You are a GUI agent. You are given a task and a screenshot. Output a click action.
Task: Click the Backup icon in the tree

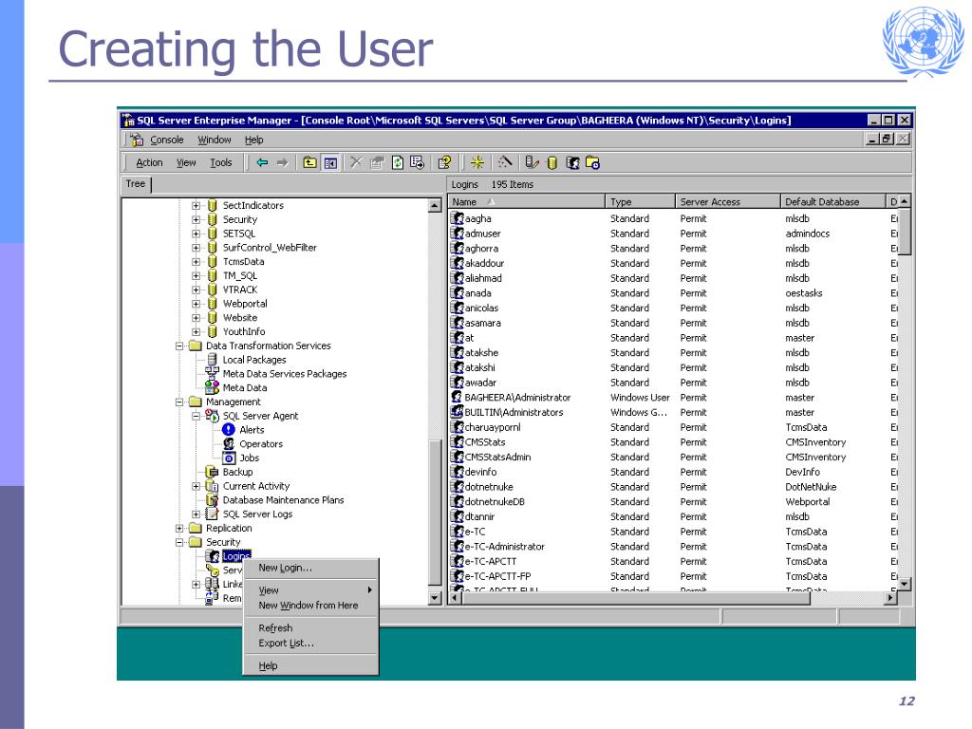coord(212,472)
